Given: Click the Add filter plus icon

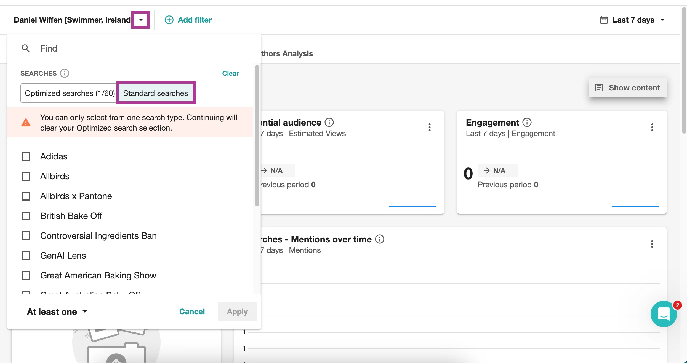Looking at the screenshot, I should click(169, 20).
